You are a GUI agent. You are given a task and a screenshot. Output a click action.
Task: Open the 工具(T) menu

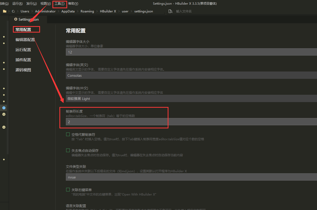(x=59, y=4)
